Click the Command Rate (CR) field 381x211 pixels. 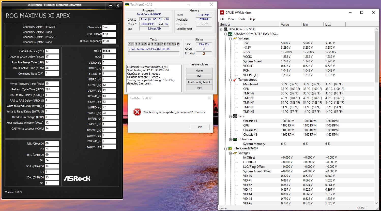(x=52, y=74)
